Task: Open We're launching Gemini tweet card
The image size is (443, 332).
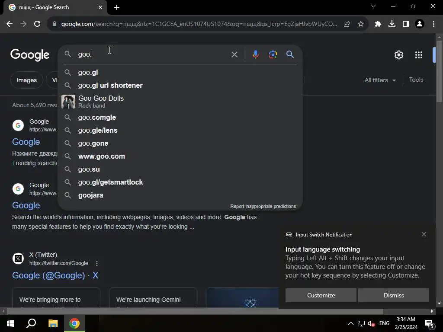Action: coord(153,297)
